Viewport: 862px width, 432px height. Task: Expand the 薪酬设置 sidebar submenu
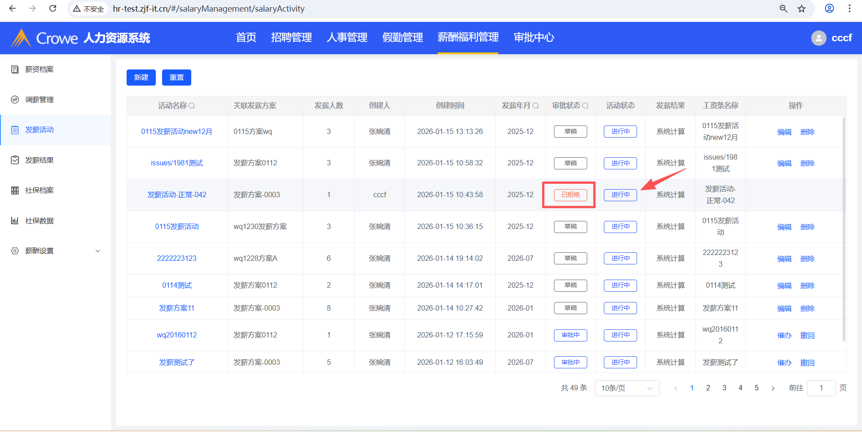point(98,251)
